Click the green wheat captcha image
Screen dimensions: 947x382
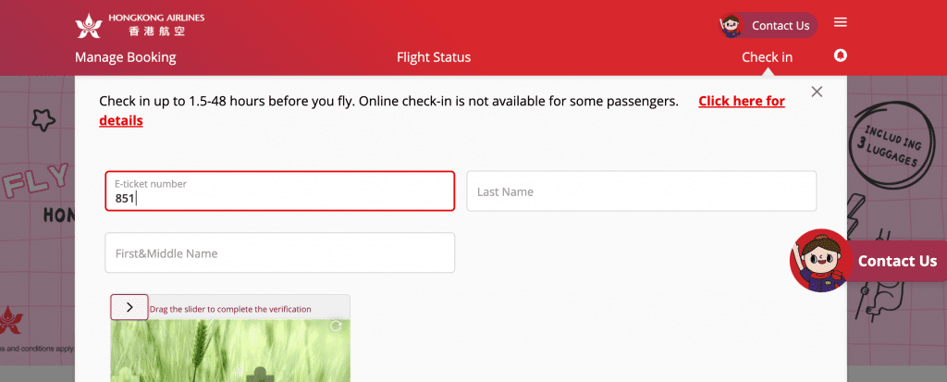(x=230, y=351)
